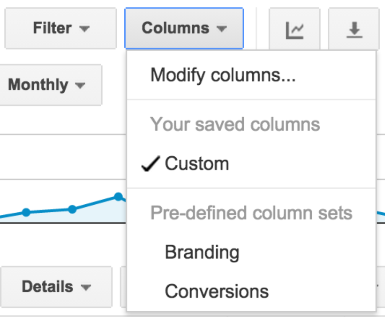Click the first left data point on the chart
385x317 pixels.
(x=26, y=212)
